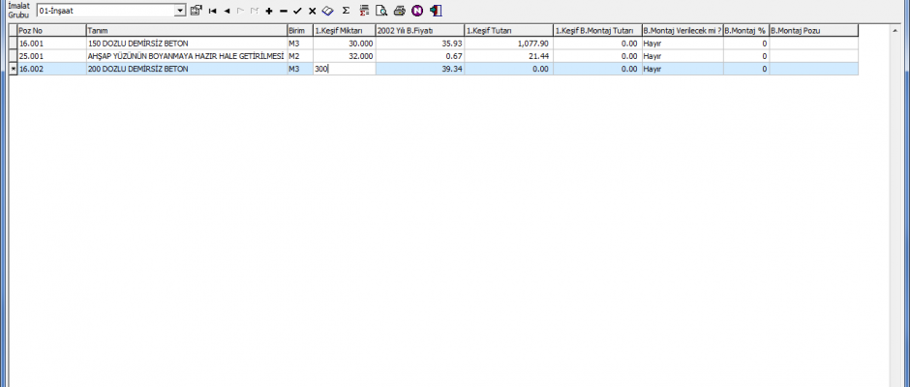Click the purple N circle icon
The image size is (910, 387).
417,11
